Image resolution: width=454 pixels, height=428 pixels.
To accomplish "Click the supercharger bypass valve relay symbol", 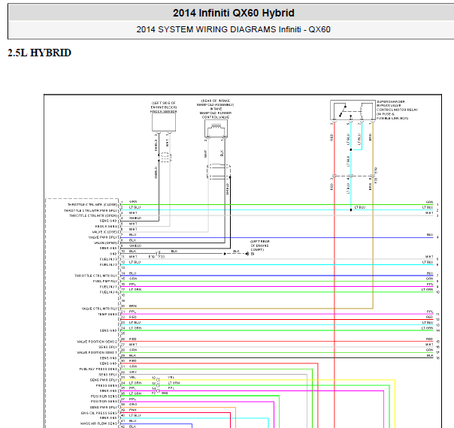I will click(352, 110).
